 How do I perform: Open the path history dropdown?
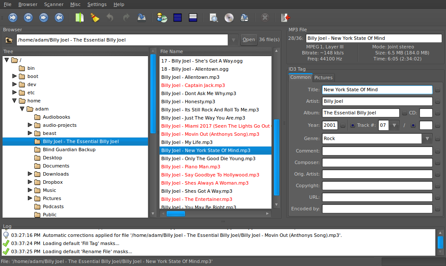[233, 40]
